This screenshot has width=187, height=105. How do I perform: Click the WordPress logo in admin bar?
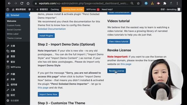coord(8,9)
